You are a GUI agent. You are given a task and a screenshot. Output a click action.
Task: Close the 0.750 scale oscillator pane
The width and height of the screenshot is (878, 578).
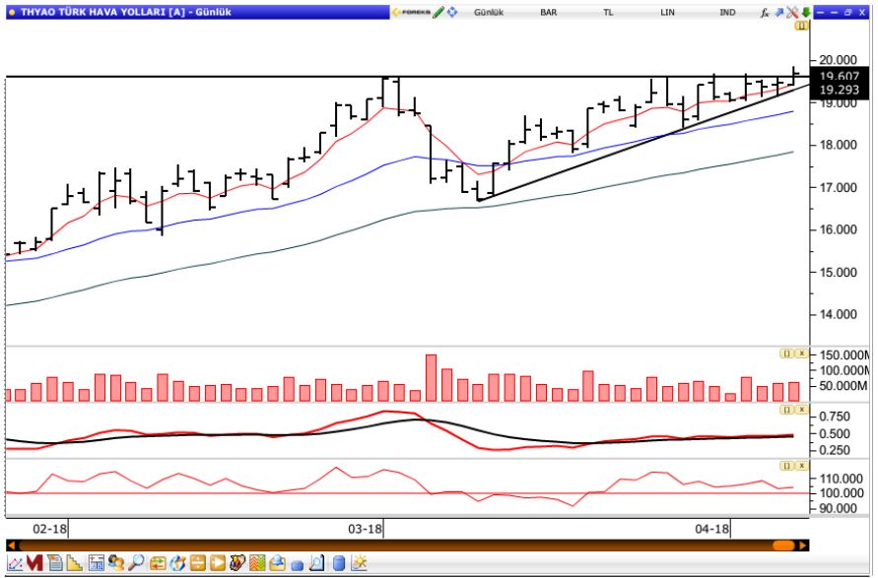pos(802,411)
